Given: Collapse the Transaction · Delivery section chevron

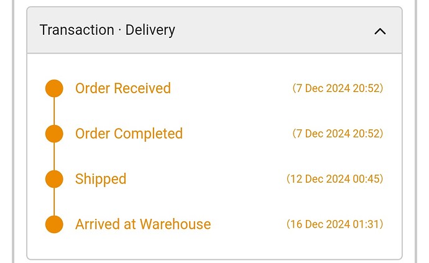Looking at the screenshot, I should click(380, 31).
